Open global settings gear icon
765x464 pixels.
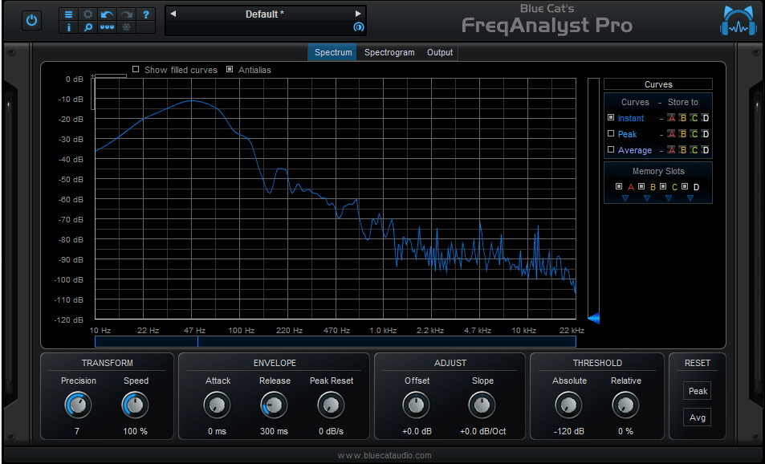click(x=87, y=14)
